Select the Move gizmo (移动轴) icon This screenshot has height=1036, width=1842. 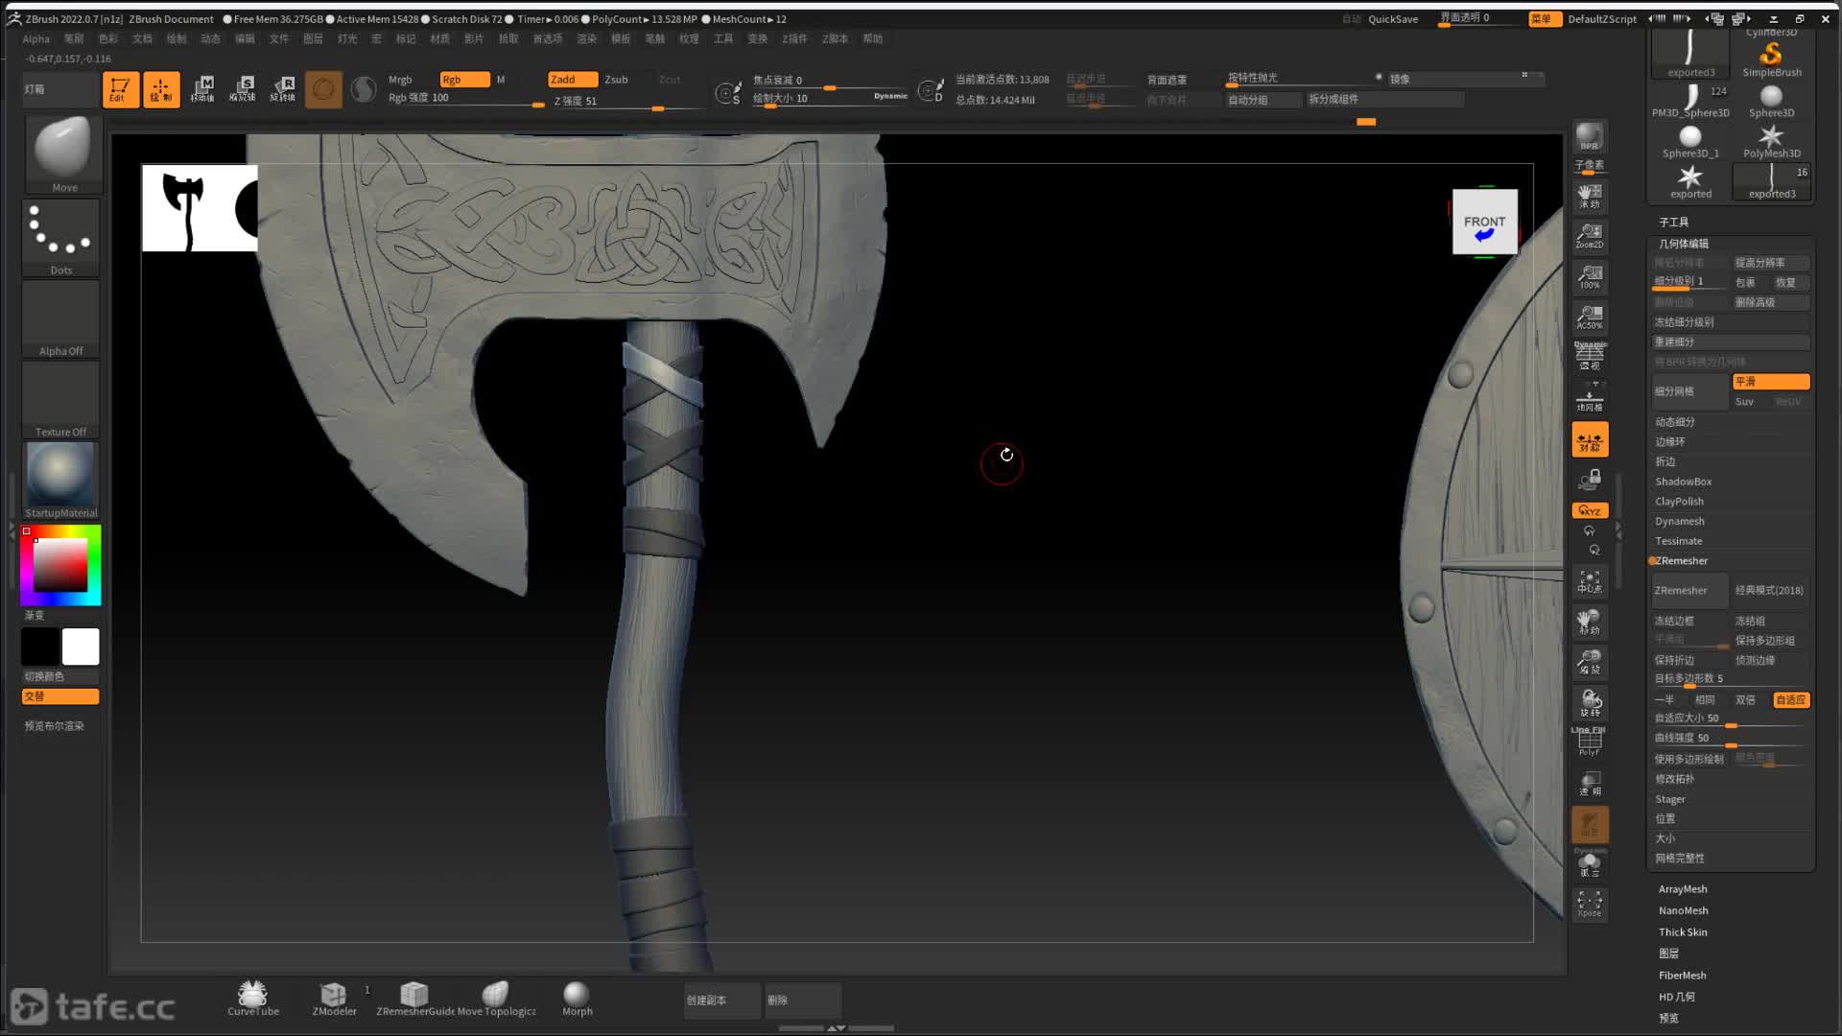point(202,89)
